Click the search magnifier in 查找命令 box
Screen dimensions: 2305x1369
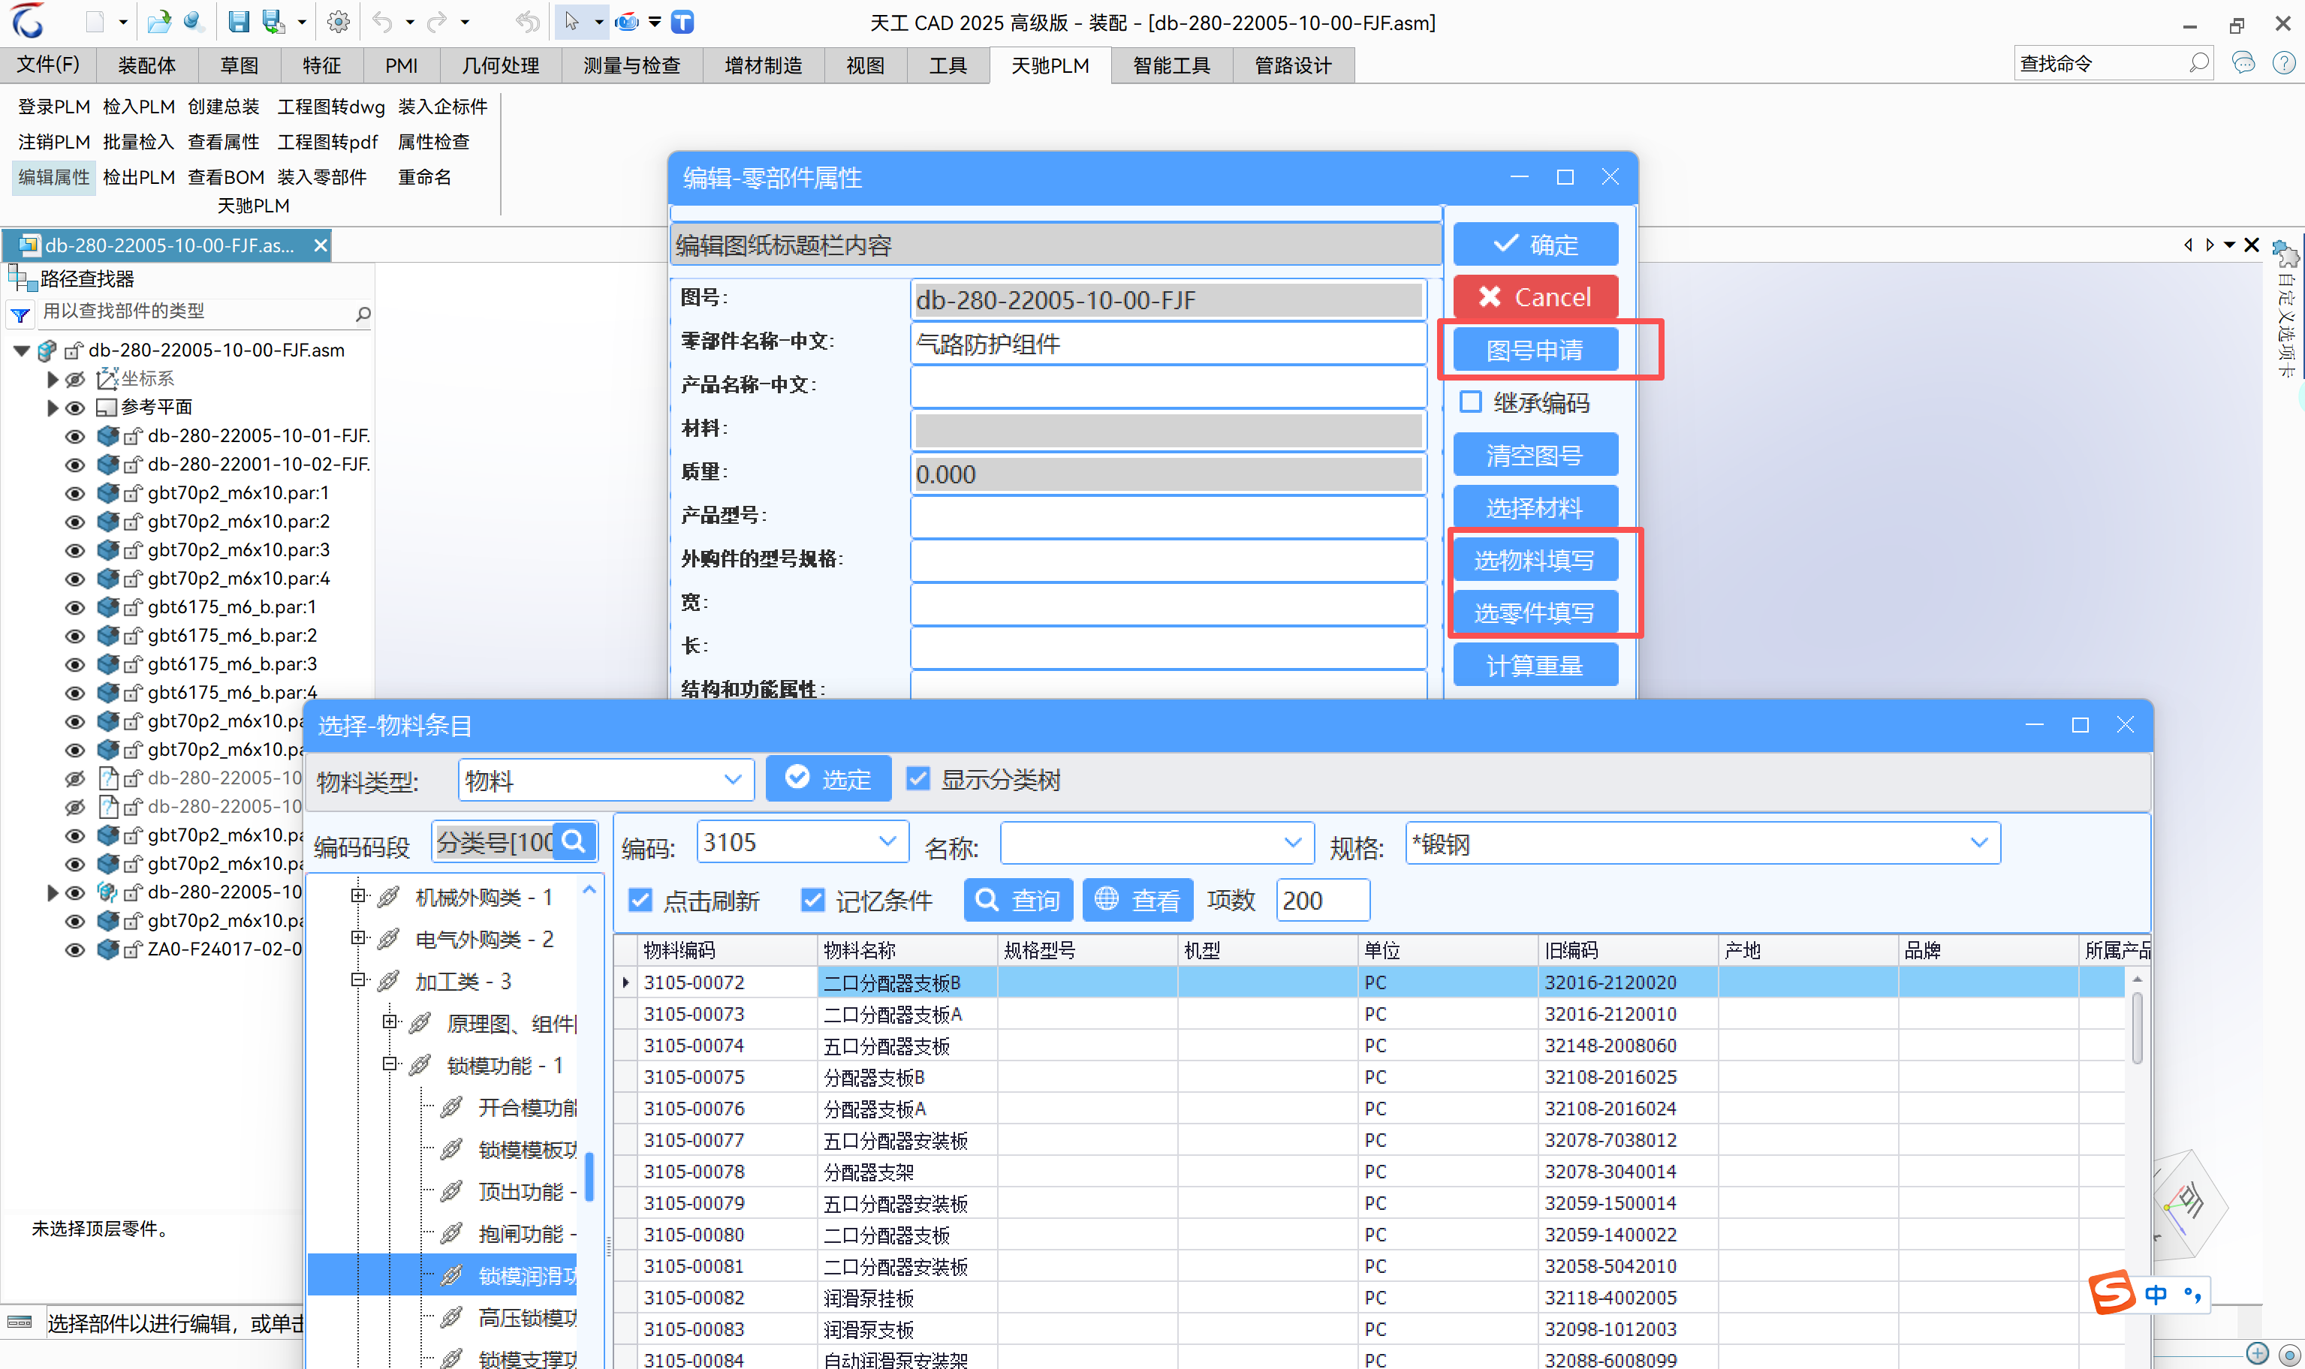tap(2199, 64)
